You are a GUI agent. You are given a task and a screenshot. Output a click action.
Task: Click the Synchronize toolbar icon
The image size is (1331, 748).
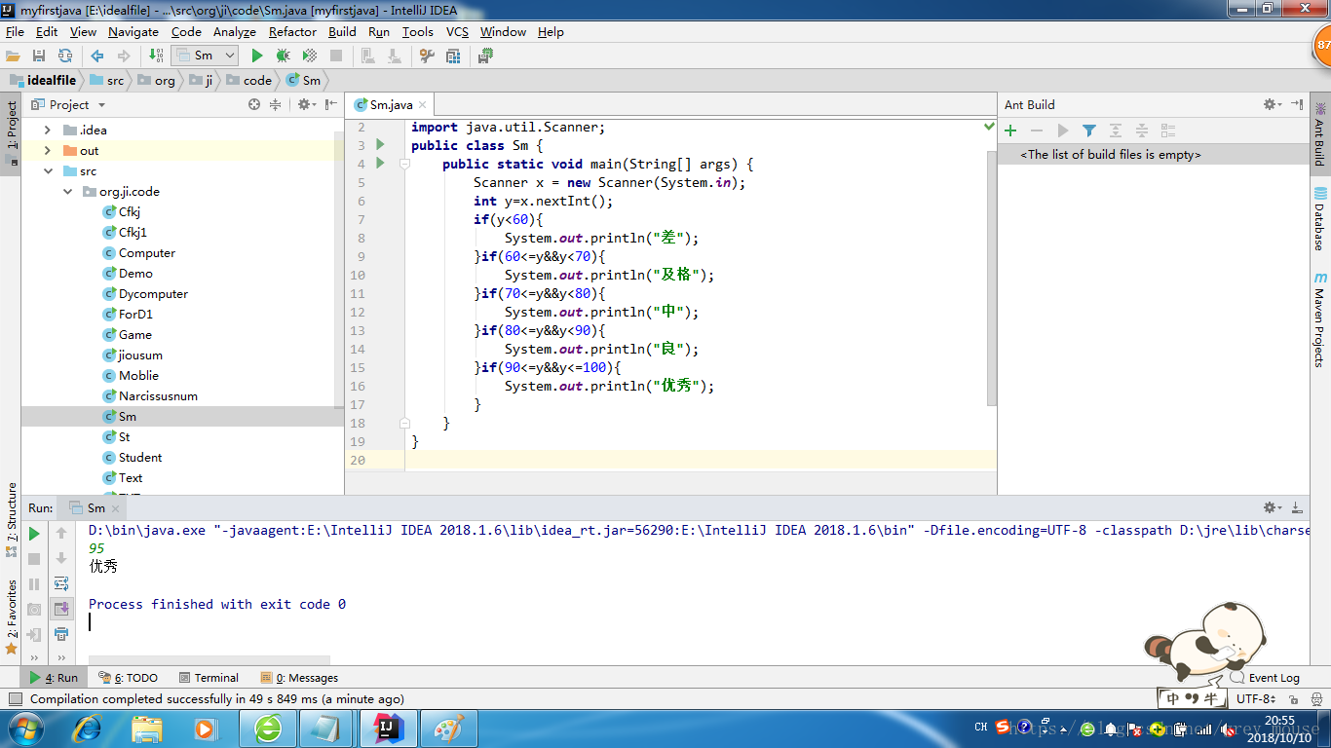click(x=65, y=56)
